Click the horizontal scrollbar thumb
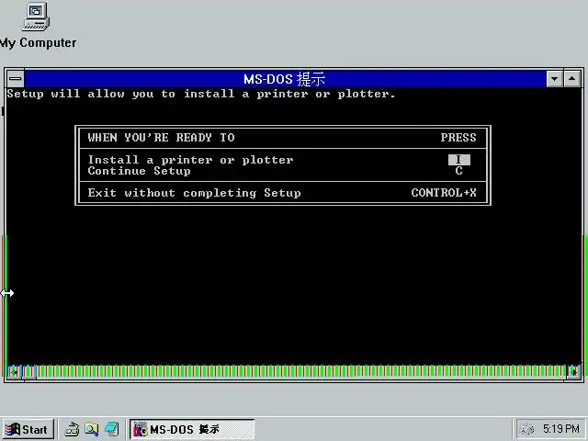The image size is (588, 441). tap(29, 372)
